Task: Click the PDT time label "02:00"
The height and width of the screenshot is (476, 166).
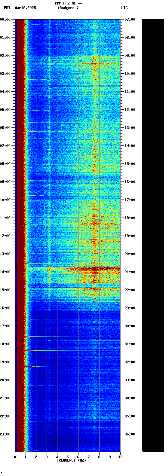Action: [5, 56]
